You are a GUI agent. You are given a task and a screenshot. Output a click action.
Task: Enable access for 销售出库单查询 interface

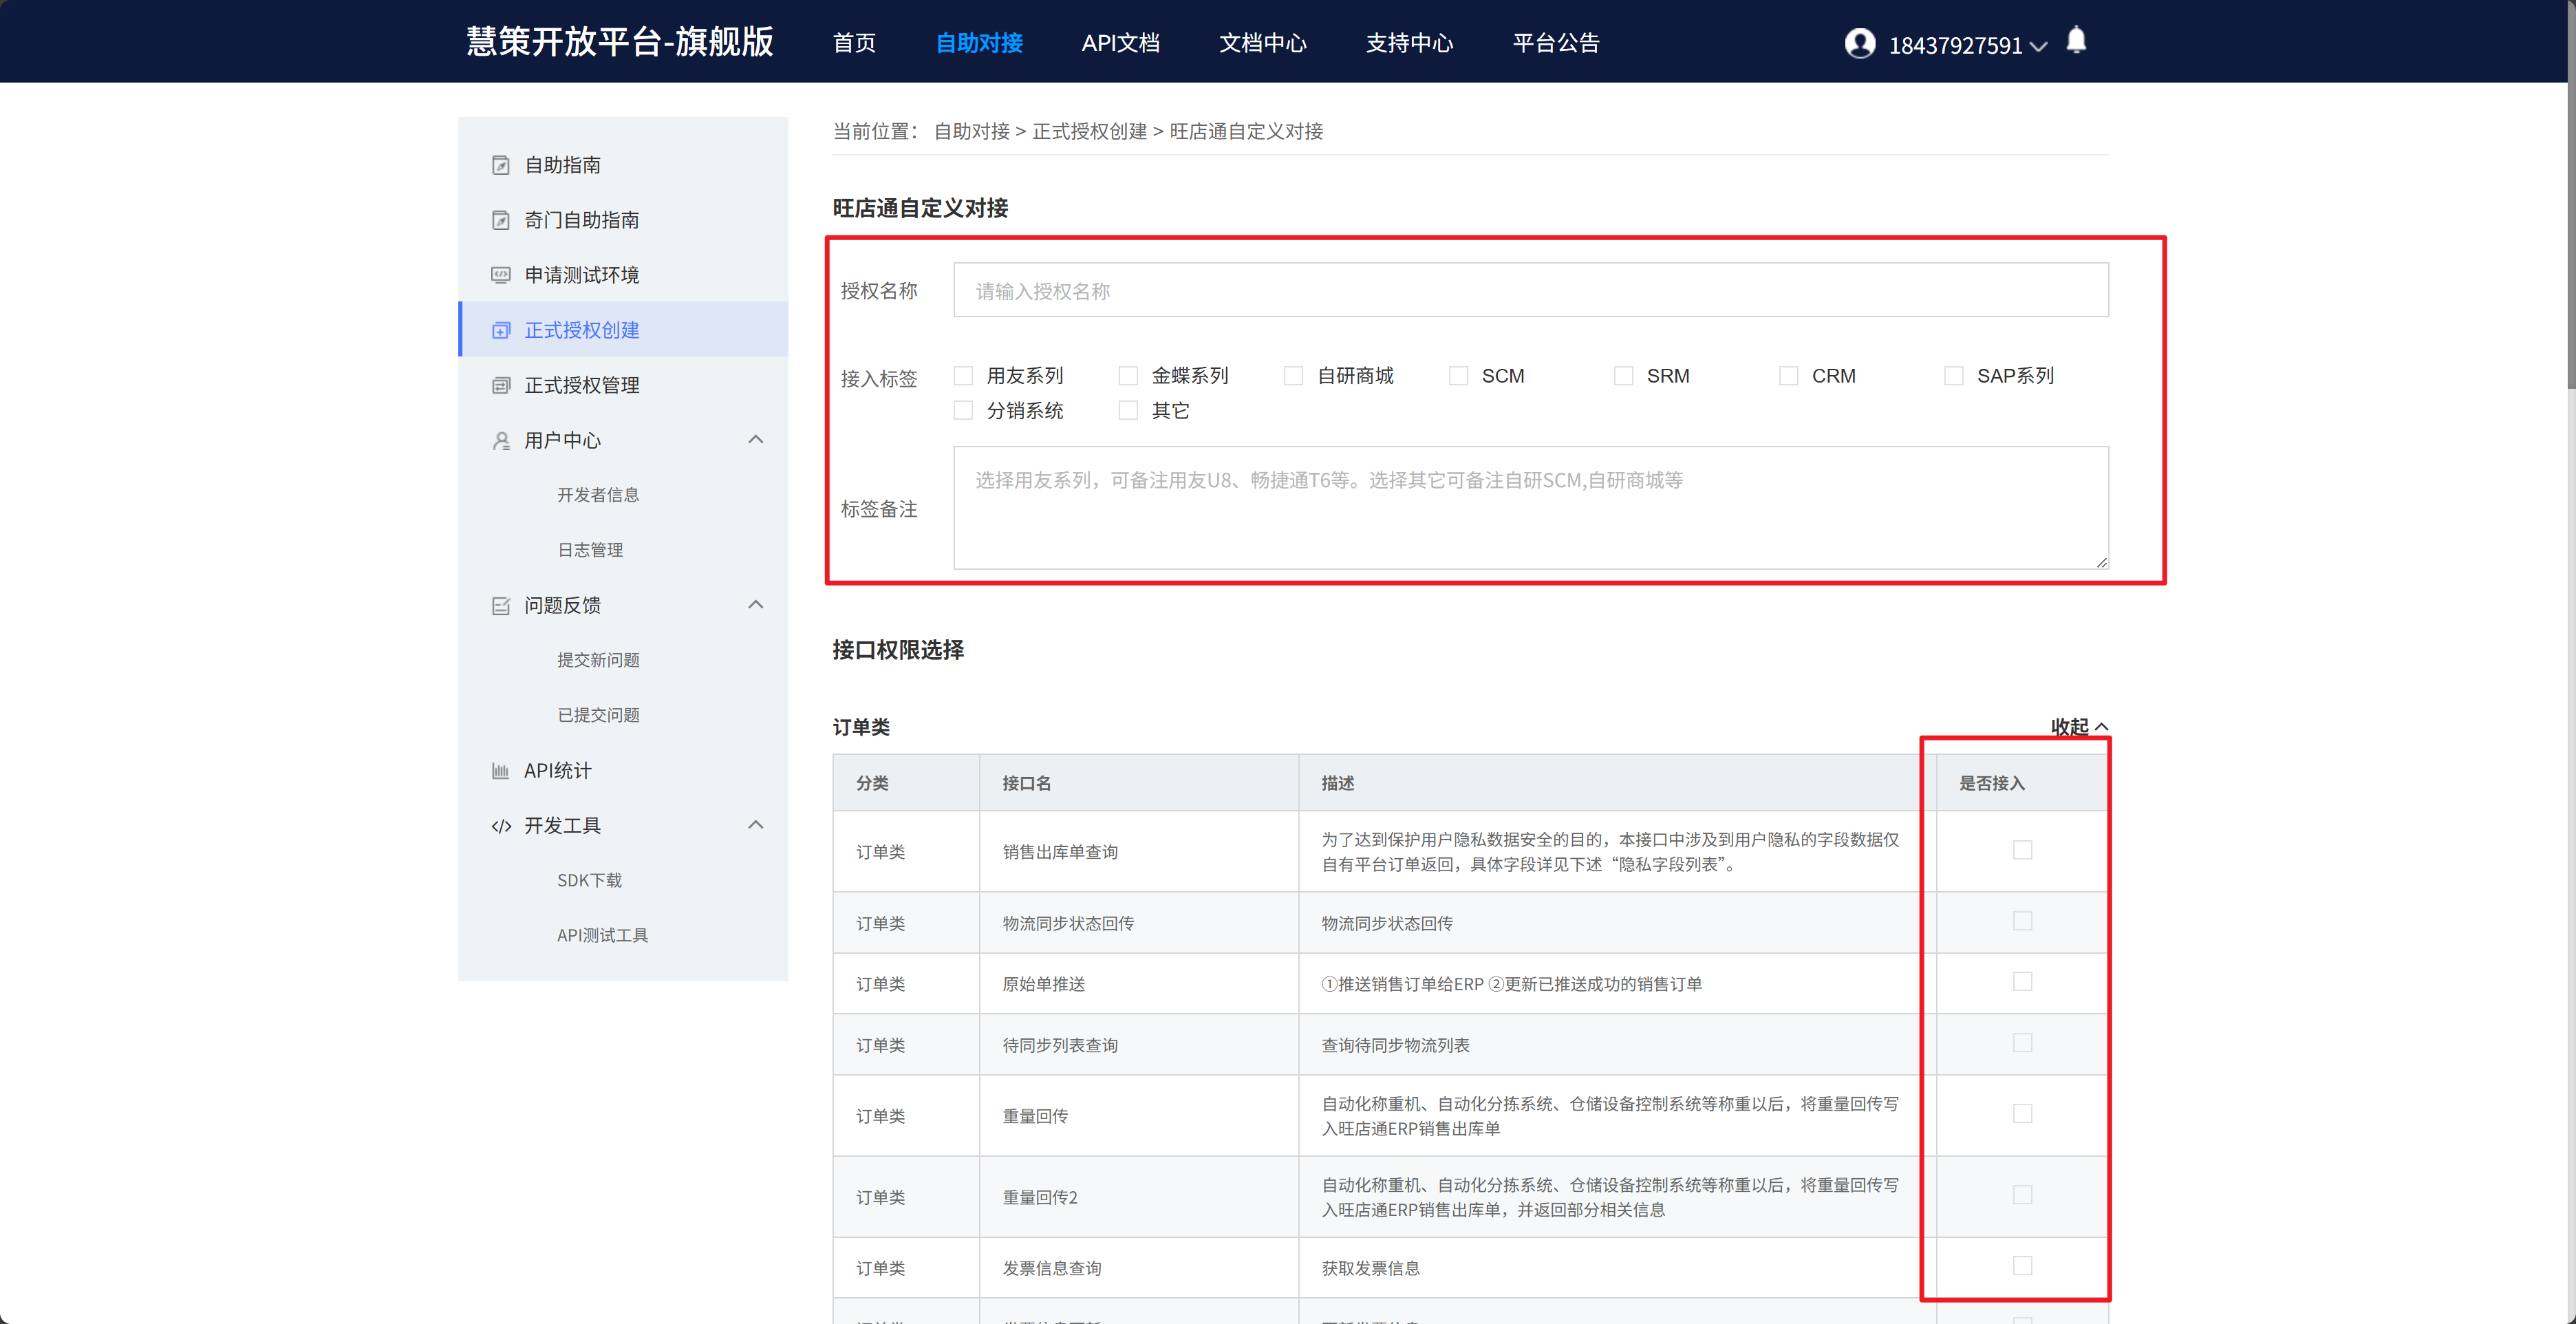(x=2022, y=850)
